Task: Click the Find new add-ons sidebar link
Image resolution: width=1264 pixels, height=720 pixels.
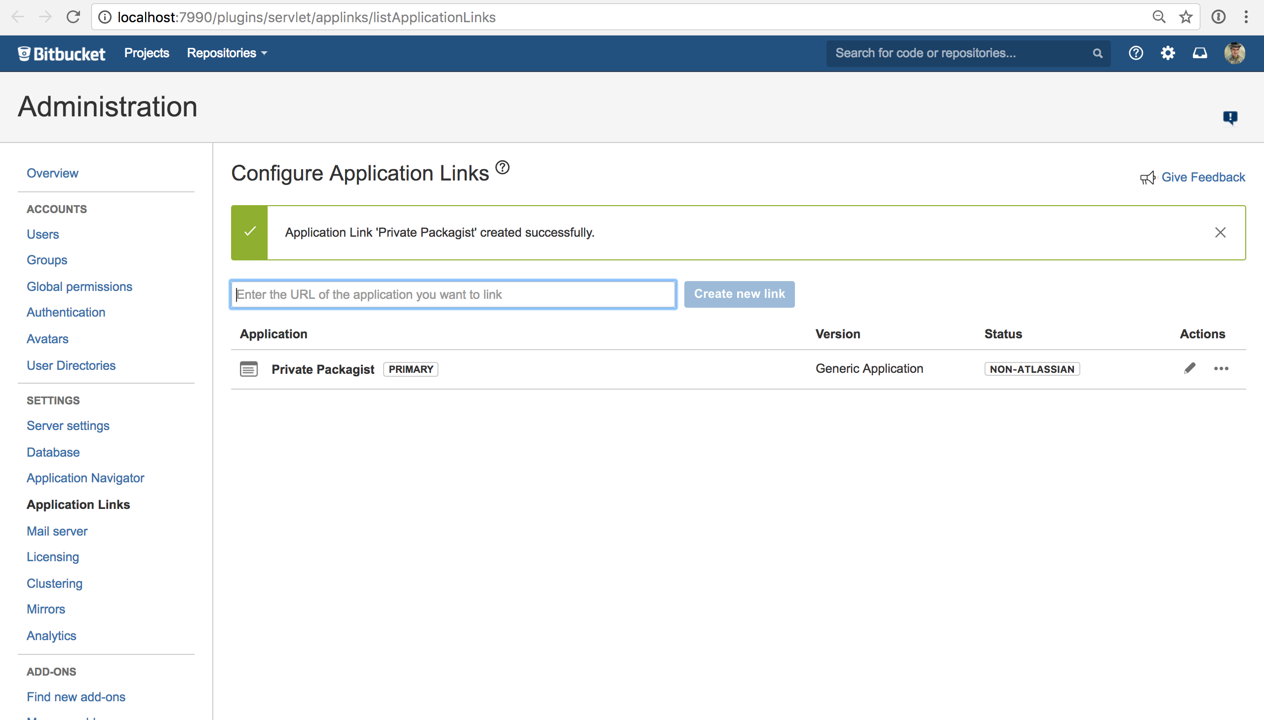Action: click(x=76, y=697)
